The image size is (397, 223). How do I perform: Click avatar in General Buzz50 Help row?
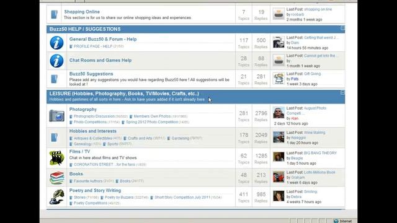point(279,42)
